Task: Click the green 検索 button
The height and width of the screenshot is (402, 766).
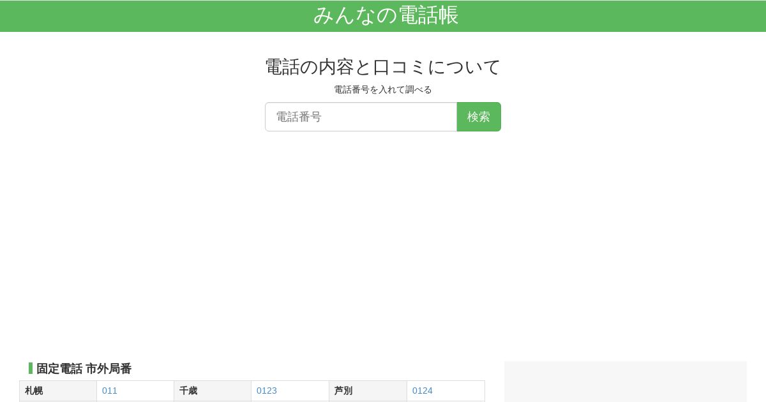Action: pyautogui.click(x=479, y=117)
